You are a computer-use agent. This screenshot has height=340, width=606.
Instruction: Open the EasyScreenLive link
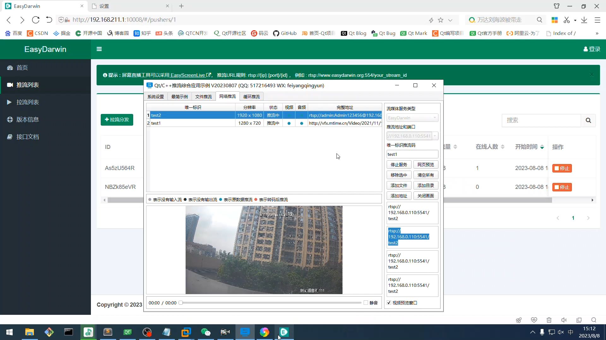click(x=191, y=75)
